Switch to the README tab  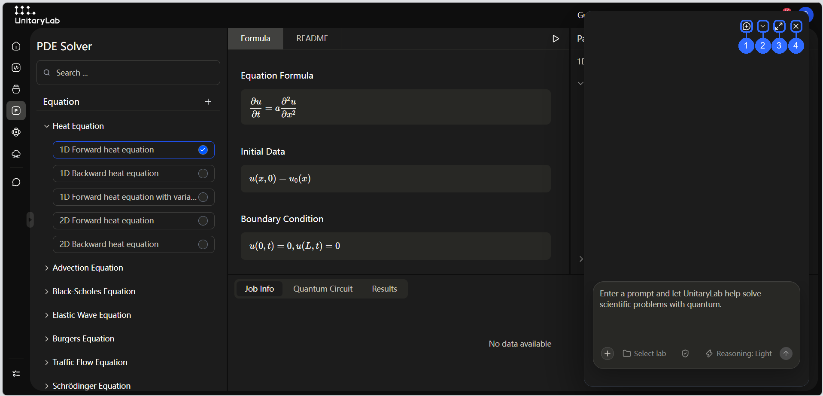coord(312,39)
